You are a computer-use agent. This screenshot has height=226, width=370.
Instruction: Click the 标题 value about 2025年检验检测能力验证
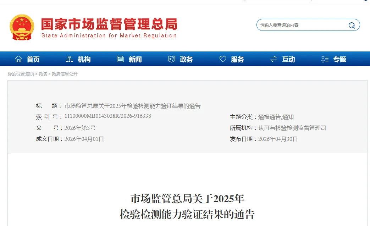click(x=132, y=106)
